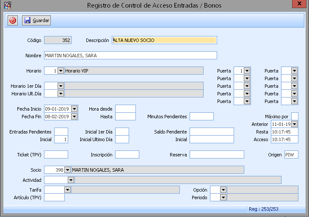Expand the Horario 1er Día dropdown
This screenshot has width=309, height=217.
click(x=61, y=86)
